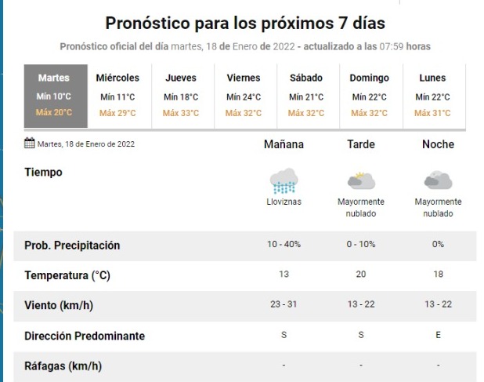Click the Mañana column header

pos(284,144)
